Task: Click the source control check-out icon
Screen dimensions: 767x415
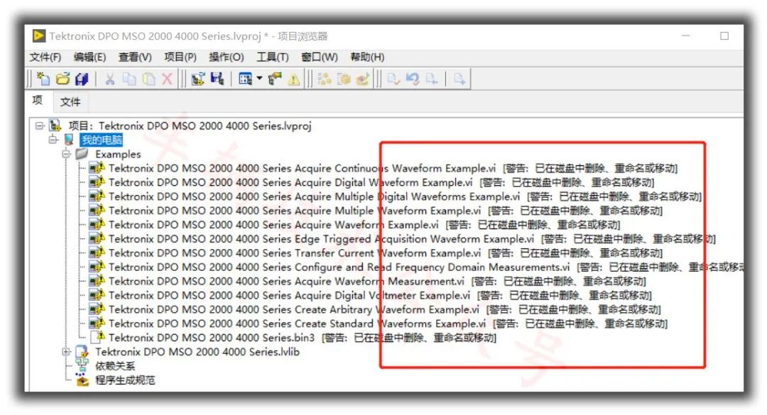Action: 432,79
